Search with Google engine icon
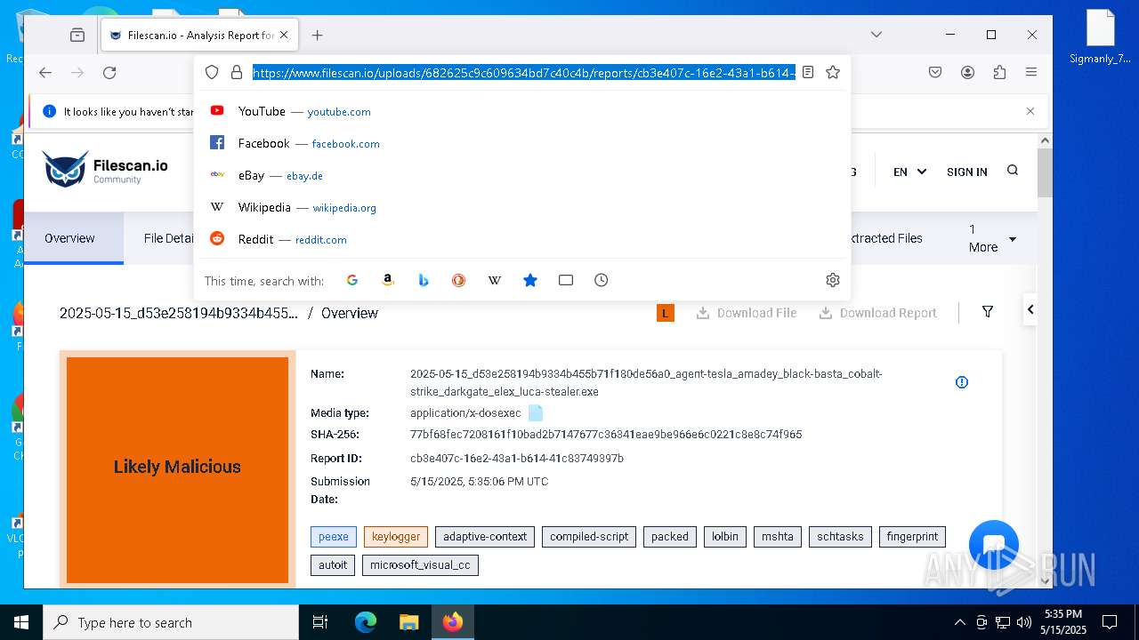 click(352, 280)
